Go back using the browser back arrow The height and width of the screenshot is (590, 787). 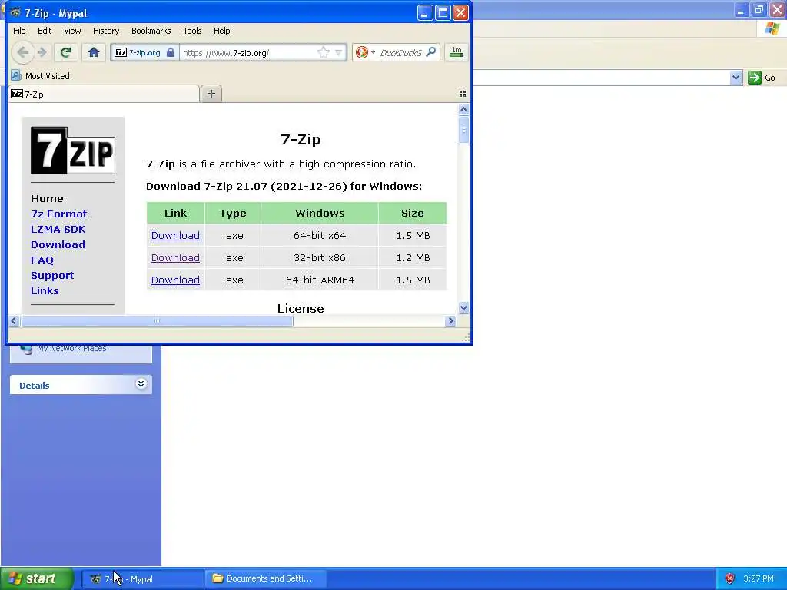pyautogui.click(x=22, y=52)
